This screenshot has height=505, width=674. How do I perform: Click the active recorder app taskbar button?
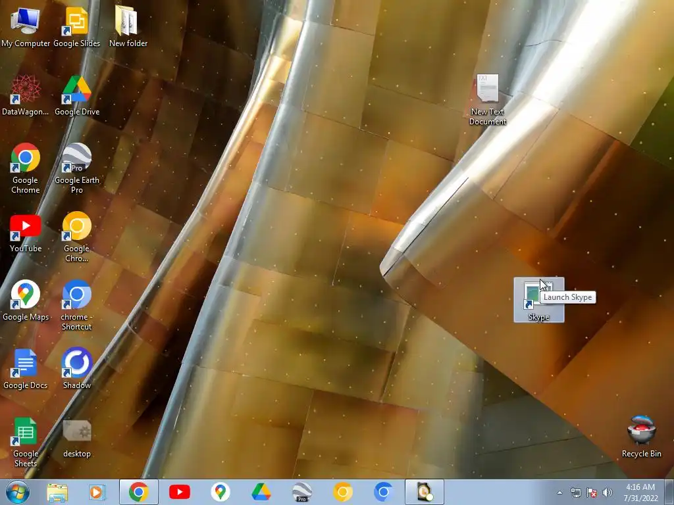coord(425,492)
